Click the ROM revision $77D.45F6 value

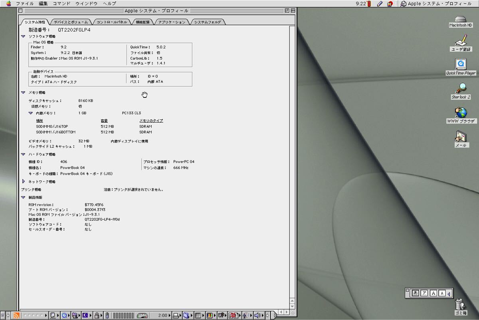pyautogui.click(x=94, y=205)
